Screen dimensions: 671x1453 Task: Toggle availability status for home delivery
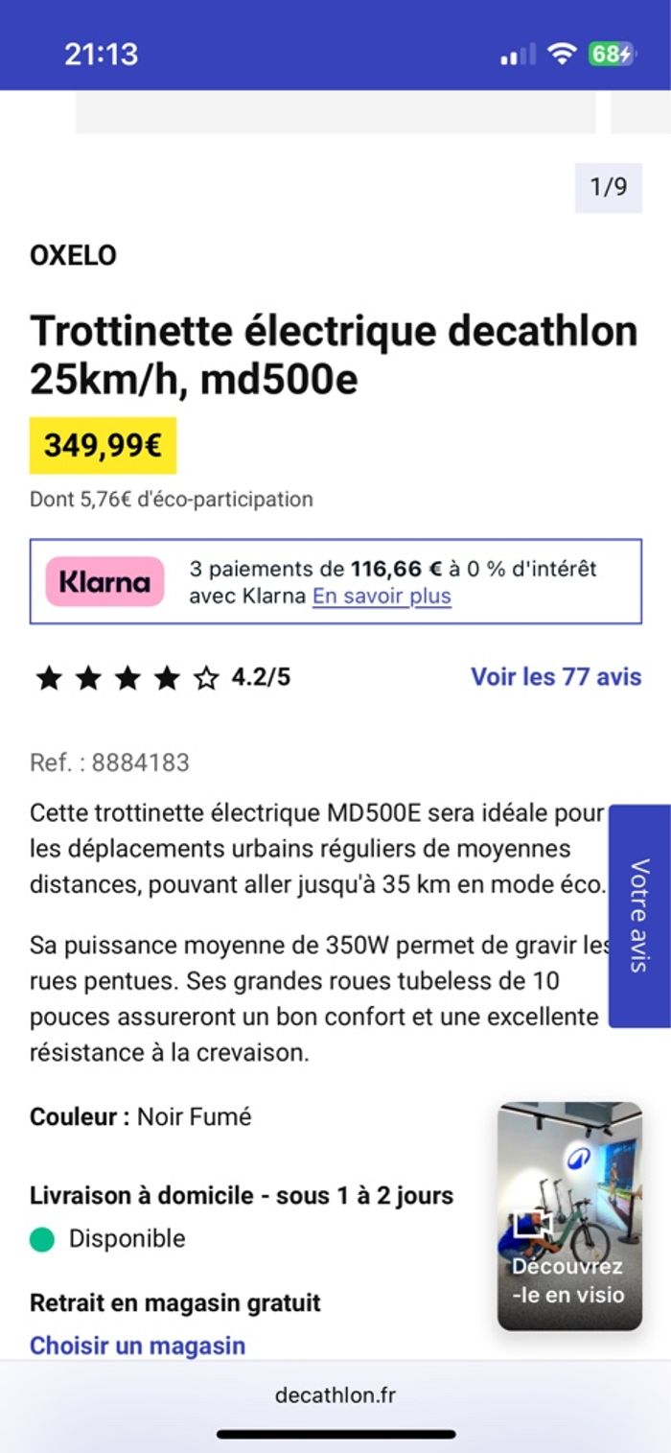(39, 1238)
